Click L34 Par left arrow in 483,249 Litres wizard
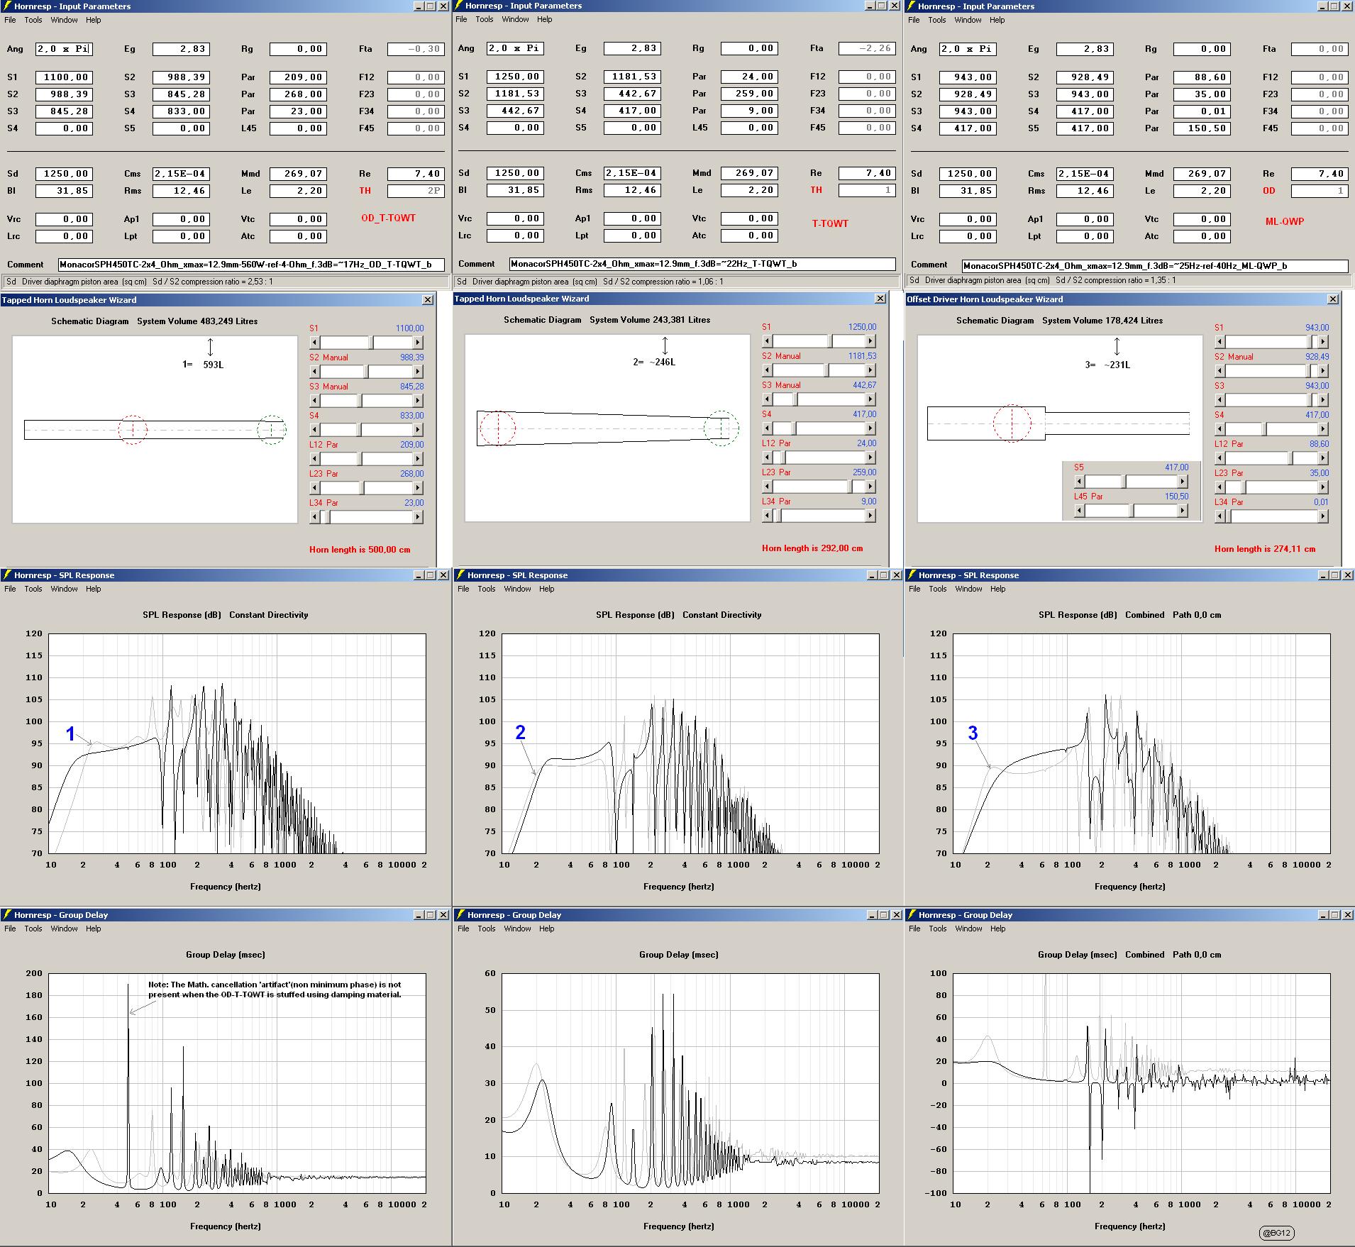 pyautogui.click(x=315, y=517)
